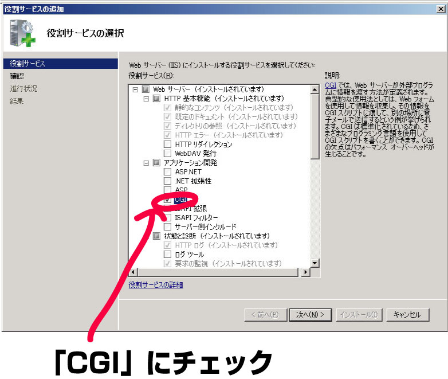Toggle the HTTP 基本機能 group checkbox

click(156, 99)
